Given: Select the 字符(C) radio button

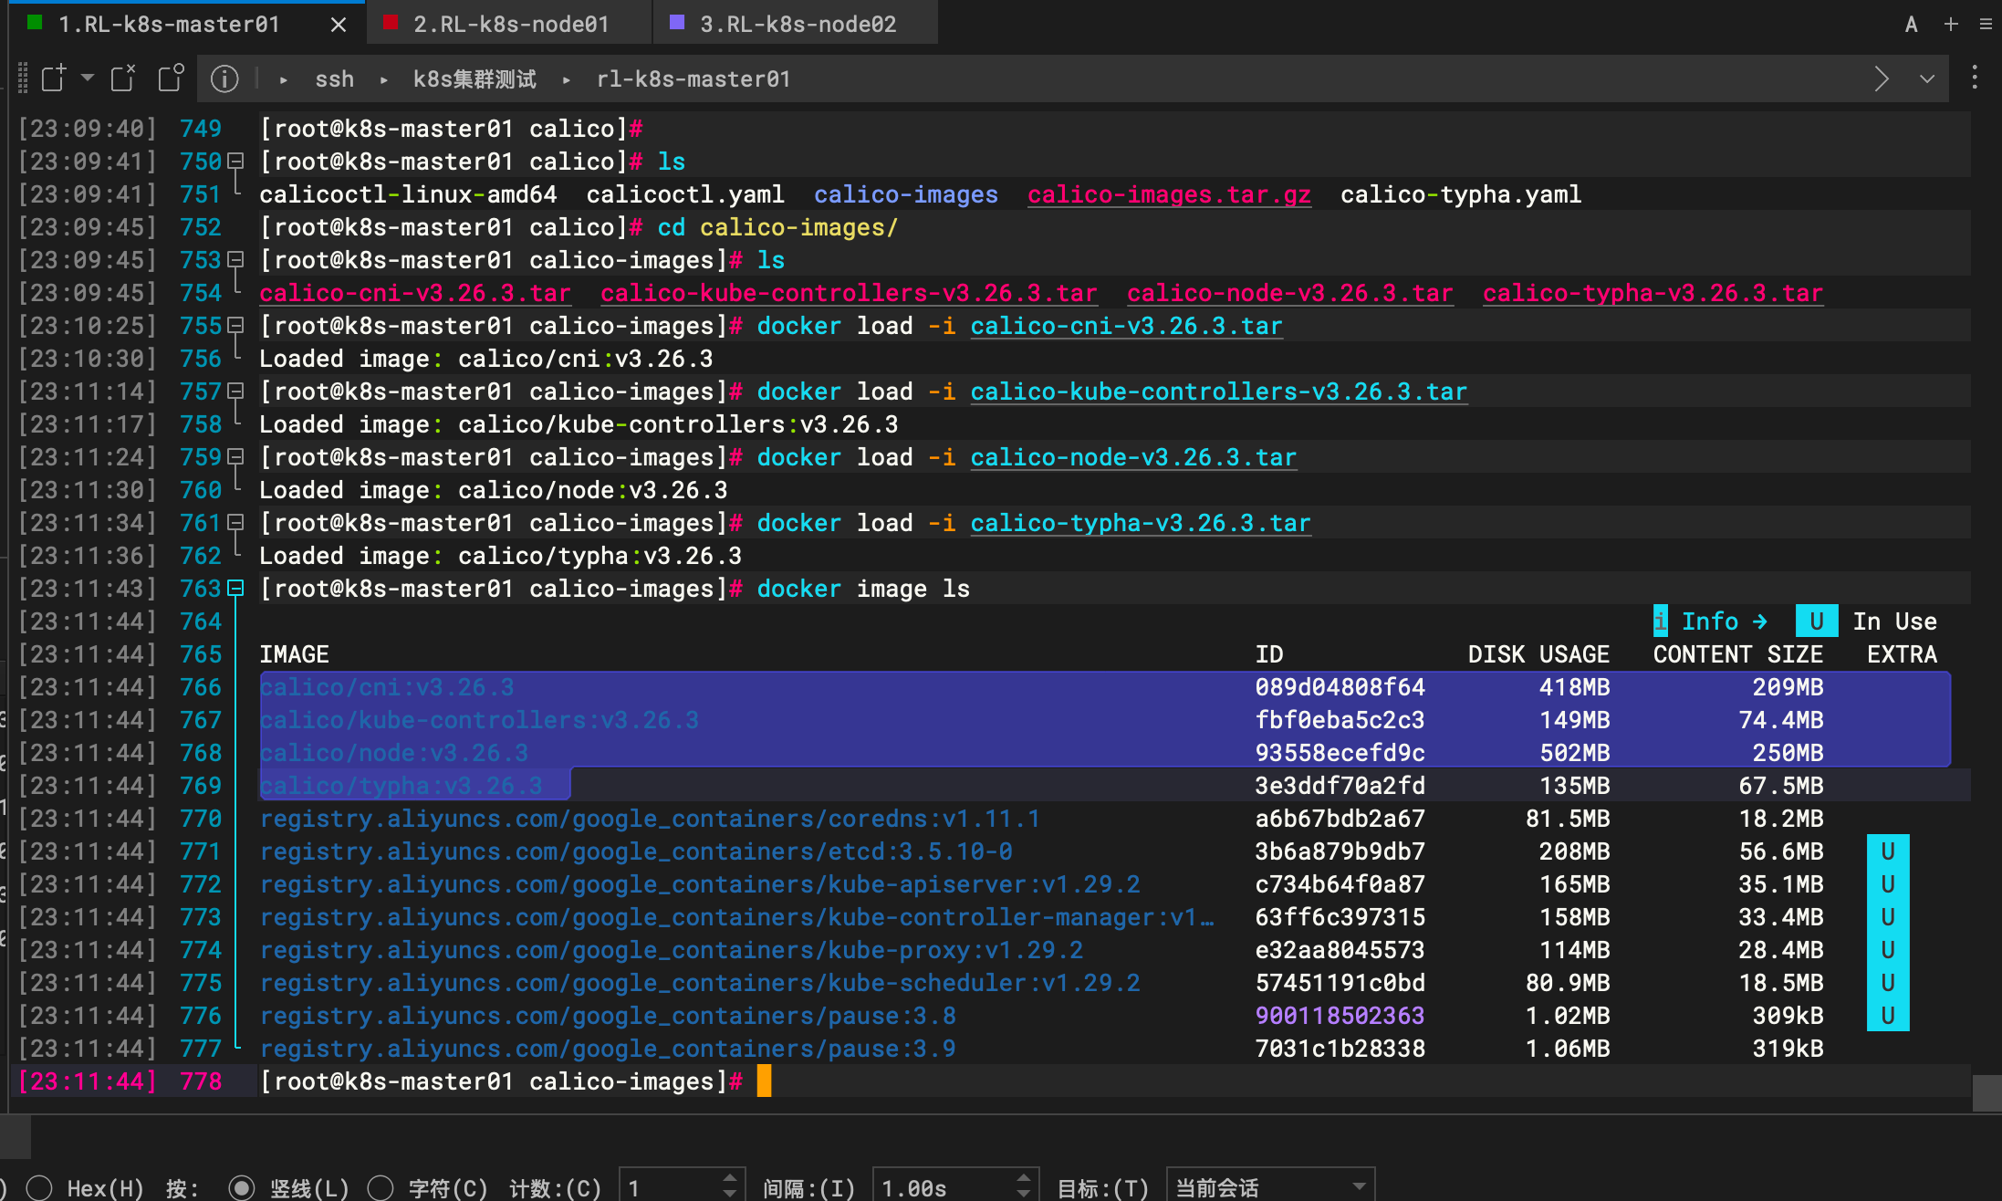Looking at the screenshot, I should pyautogui.click(x=381, y=1187).
